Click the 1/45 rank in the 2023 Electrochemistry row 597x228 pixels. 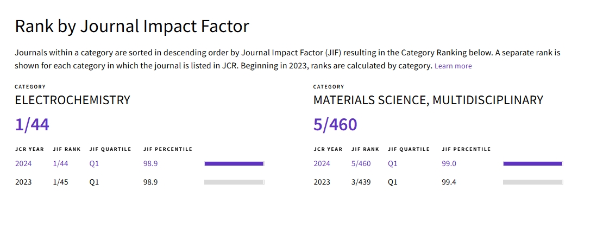click(x=61, y=182)
